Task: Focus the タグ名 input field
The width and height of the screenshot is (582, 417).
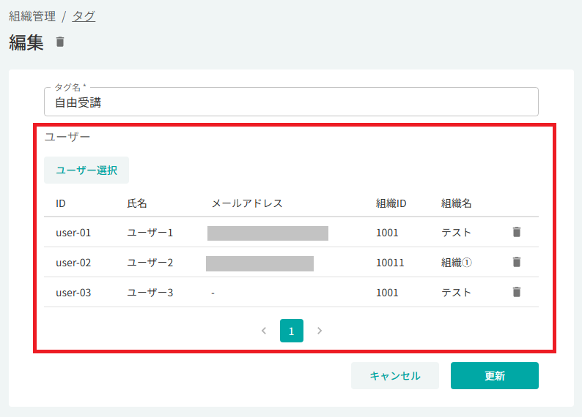Action: (291, 102)
